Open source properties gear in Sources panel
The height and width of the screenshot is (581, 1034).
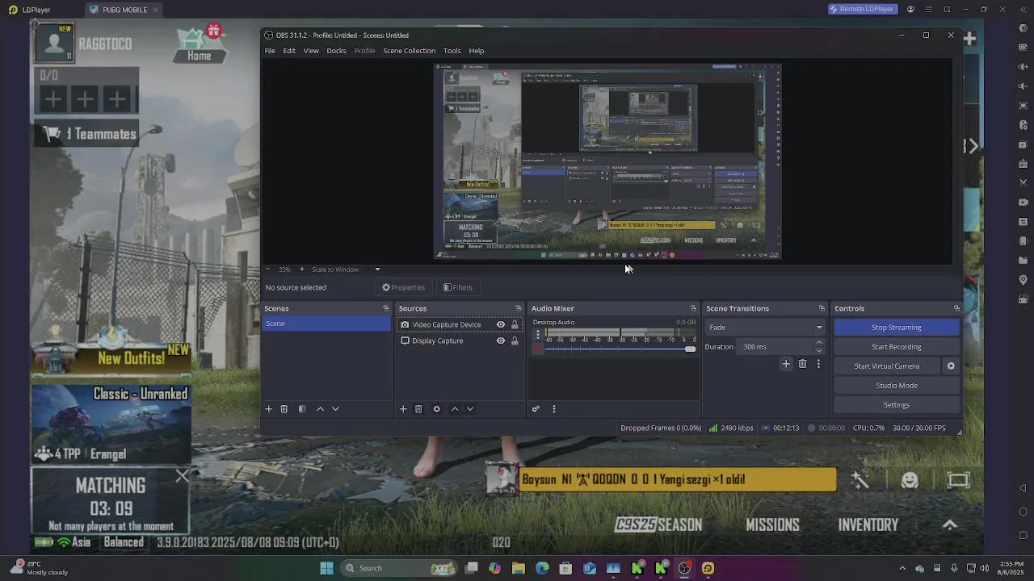(437, 409)
